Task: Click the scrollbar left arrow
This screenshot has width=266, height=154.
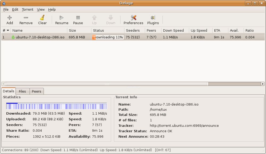Action: click(3, 84)
